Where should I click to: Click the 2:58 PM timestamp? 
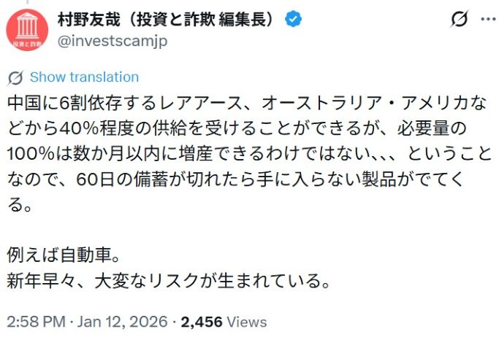pos(34,322)
